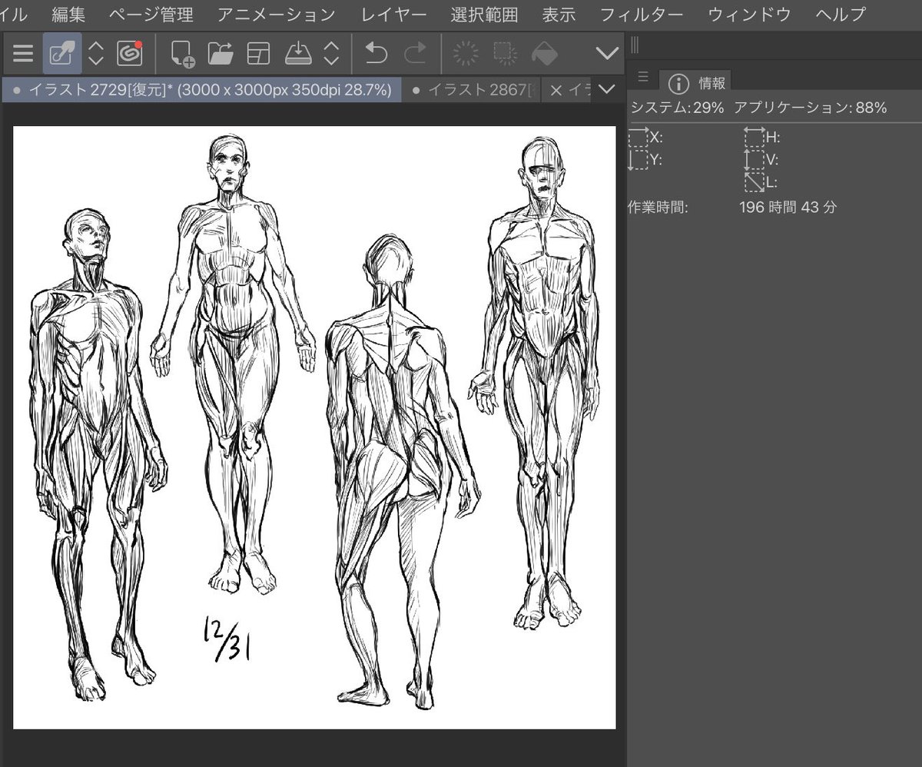
Task: Click the 196 時間 43 分 value
Action: tap(788, 207)
